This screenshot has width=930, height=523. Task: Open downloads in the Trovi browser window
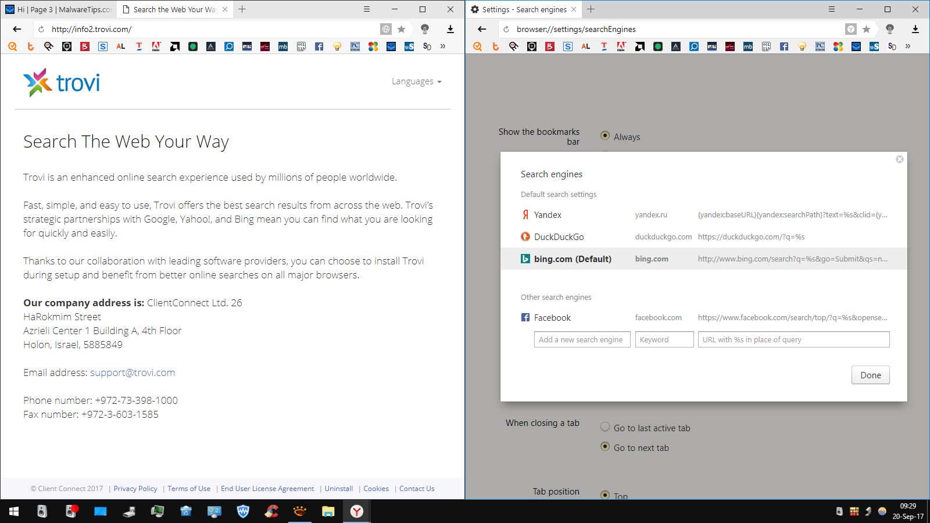coord(450,29)
